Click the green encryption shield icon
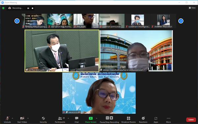This screenshot has width=198, height=124. click(3, 8)
